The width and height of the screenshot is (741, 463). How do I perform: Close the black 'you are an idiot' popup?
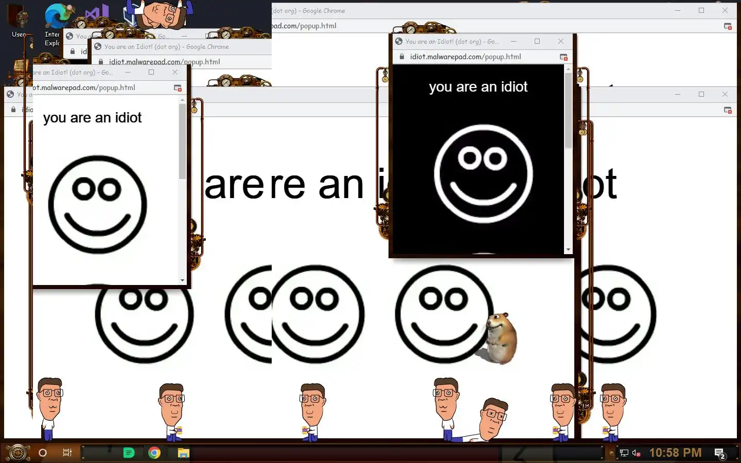pyautogui.click(x=561, y=41)
